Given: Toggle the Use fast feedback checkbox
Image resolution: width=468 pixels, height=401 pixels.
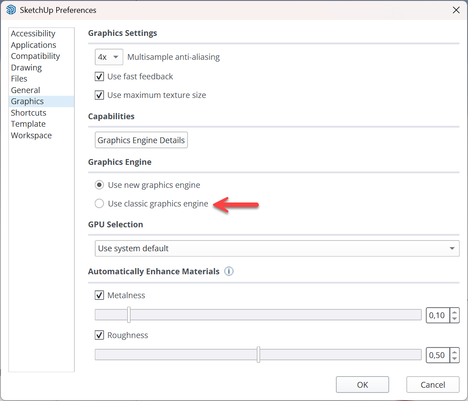Looking at the screenshot, I should coord(99,76).
